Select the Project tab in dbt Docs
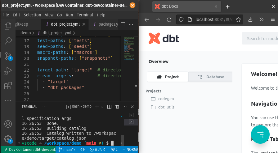Screen dimensions: 278x153 pyautogui.click(x=168, y=77)
